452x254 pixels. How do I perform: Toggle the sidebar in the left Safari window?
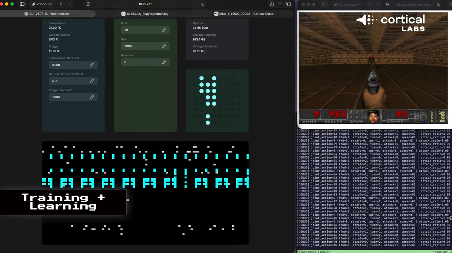[22, 4]
